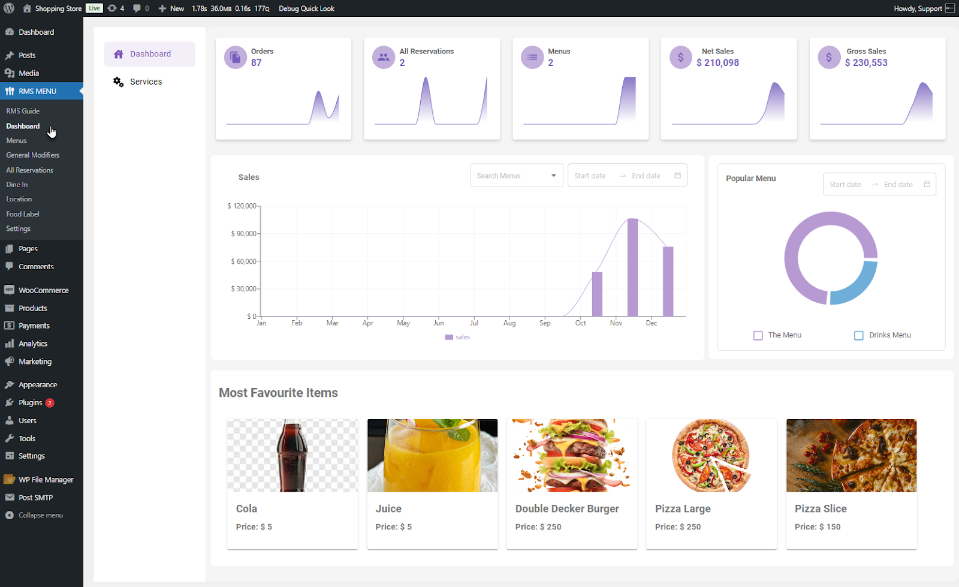Open the Orders stat card icon
This screenshot has height=587, width=959.
[236, 57]
